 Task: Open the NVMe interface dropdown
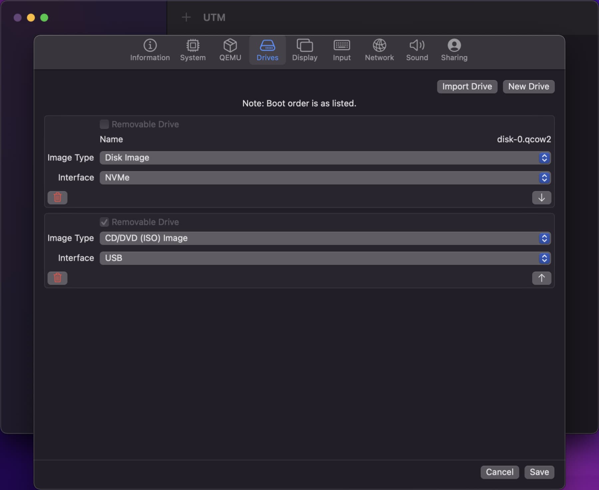(x=325, y=178)
